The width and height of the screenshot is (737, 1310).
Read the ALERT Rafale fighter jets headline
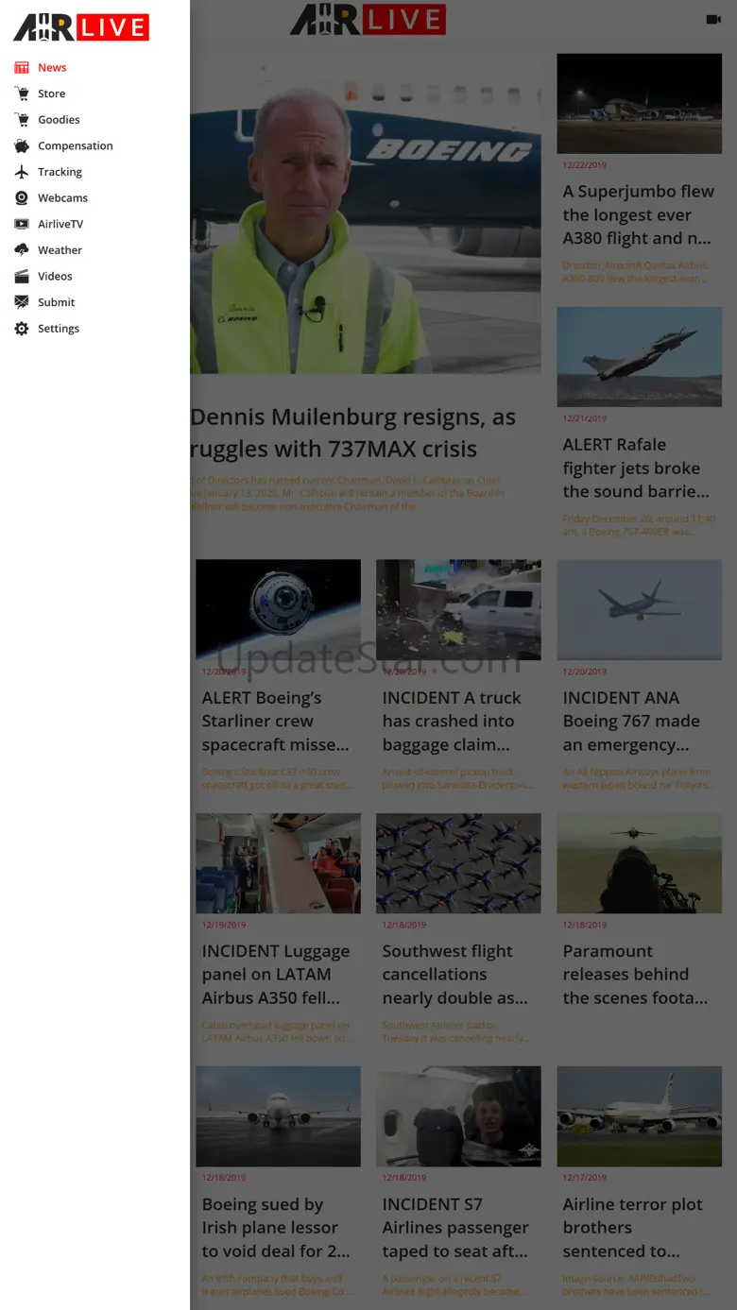click(x=636, y=468)
